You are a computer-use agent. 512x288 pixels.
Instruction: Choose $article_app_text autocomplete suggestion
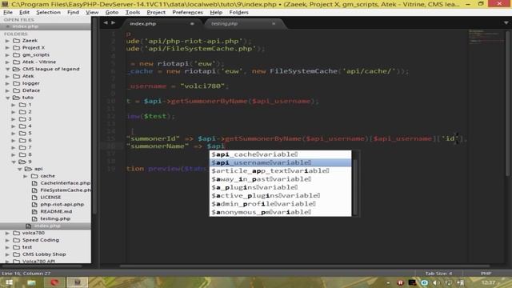(281, 170)
